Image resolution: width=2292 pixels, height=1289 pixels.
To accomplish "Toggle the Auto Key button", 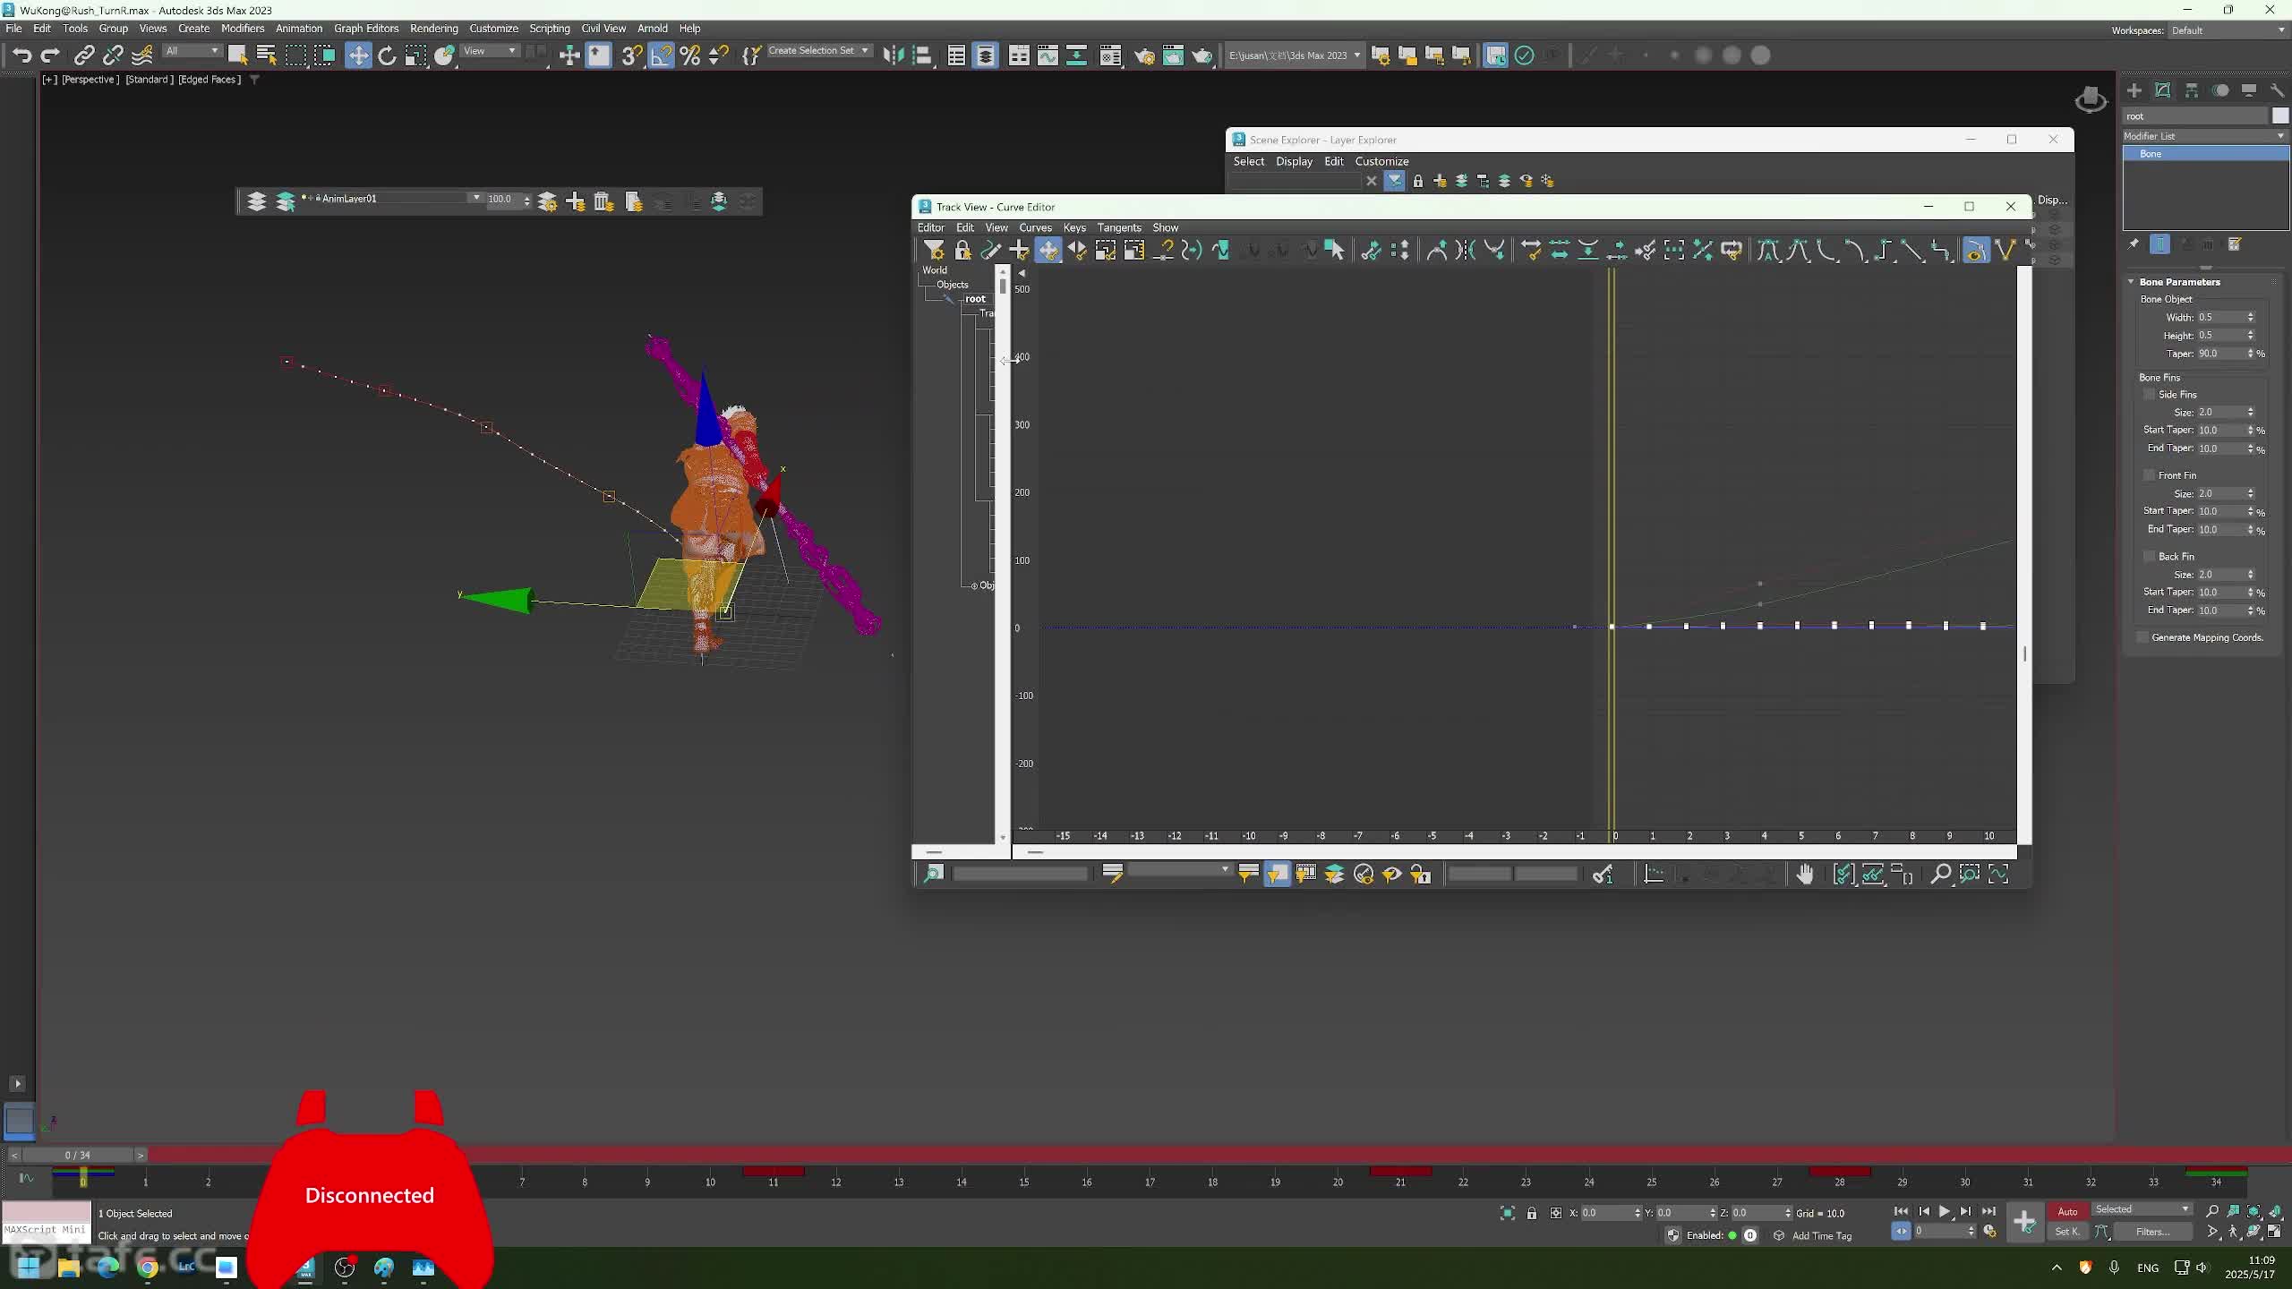I will click(2068, 1212).
